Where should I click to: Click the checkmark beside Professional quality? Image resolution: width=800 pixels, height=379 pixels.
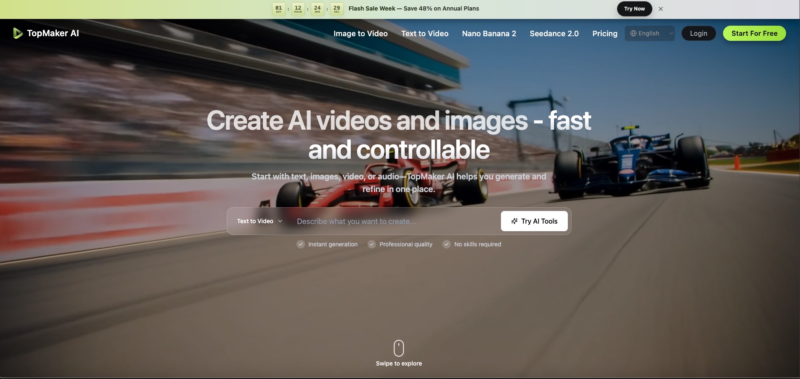tap(372, 244)
